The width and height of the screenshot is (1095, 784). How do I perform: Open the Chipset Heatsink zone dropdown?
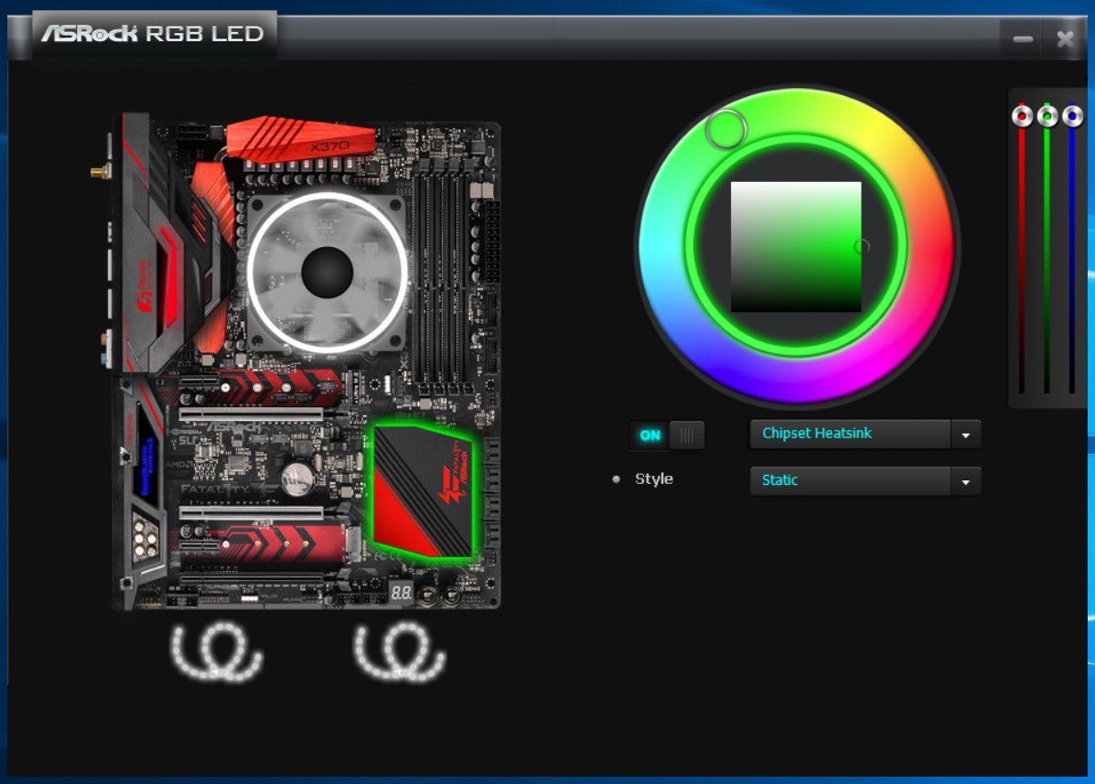click(x=865, y=434)
